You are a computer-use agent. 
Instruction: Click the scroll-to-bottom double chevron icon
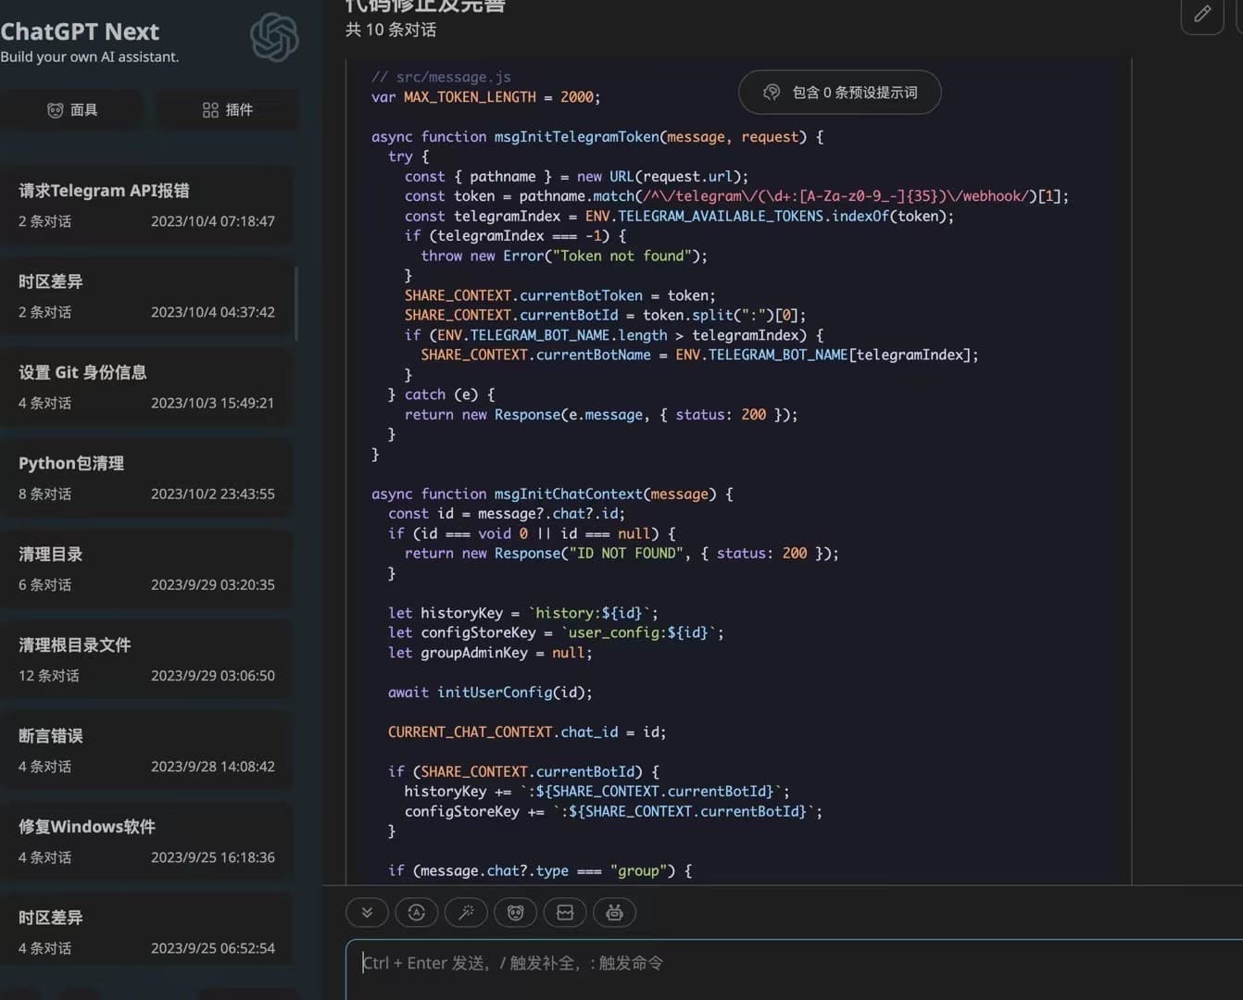pyautogui.click(x=367, y=912)
